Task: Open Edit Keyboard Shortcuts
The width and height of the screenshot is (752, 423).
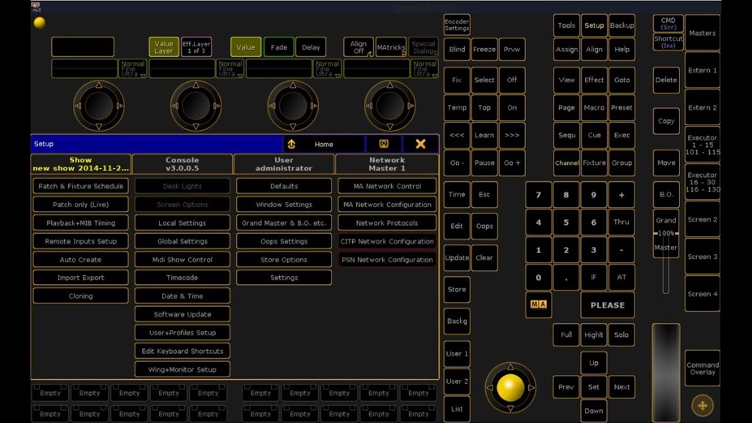Action: pyautogui.click(x=182, y=351)
